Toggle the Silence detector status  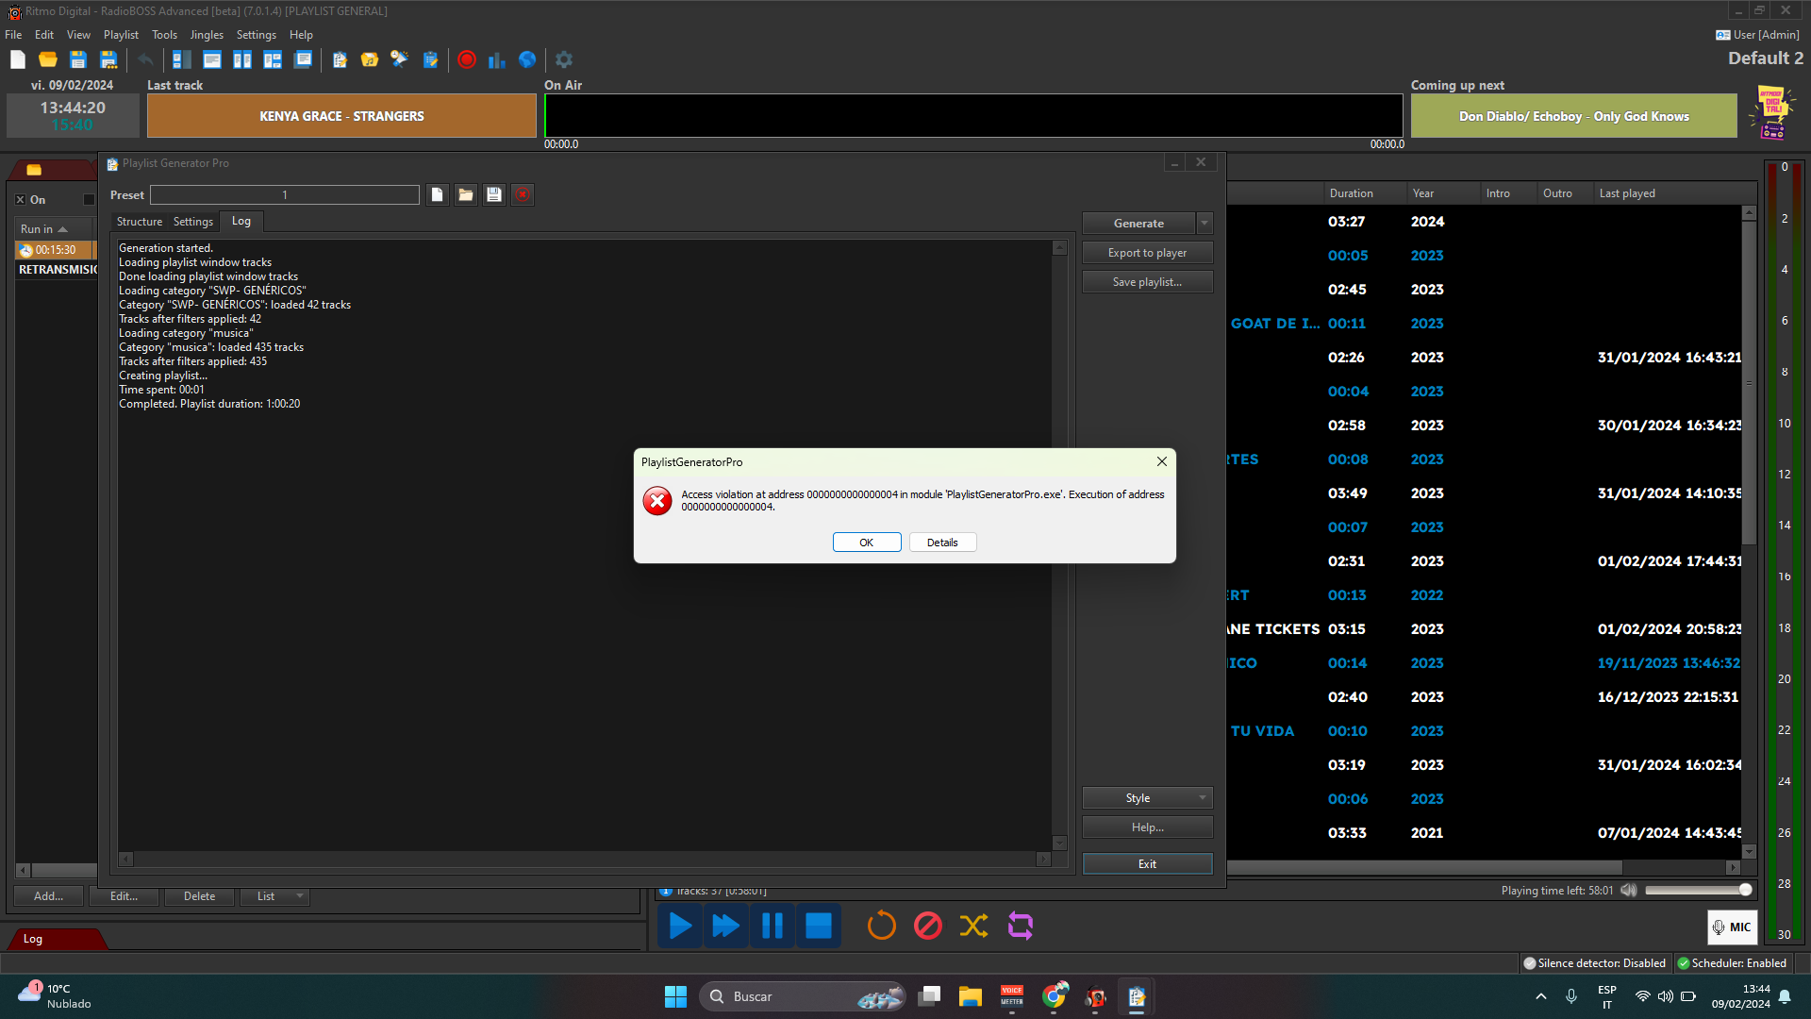[1594, 963]
